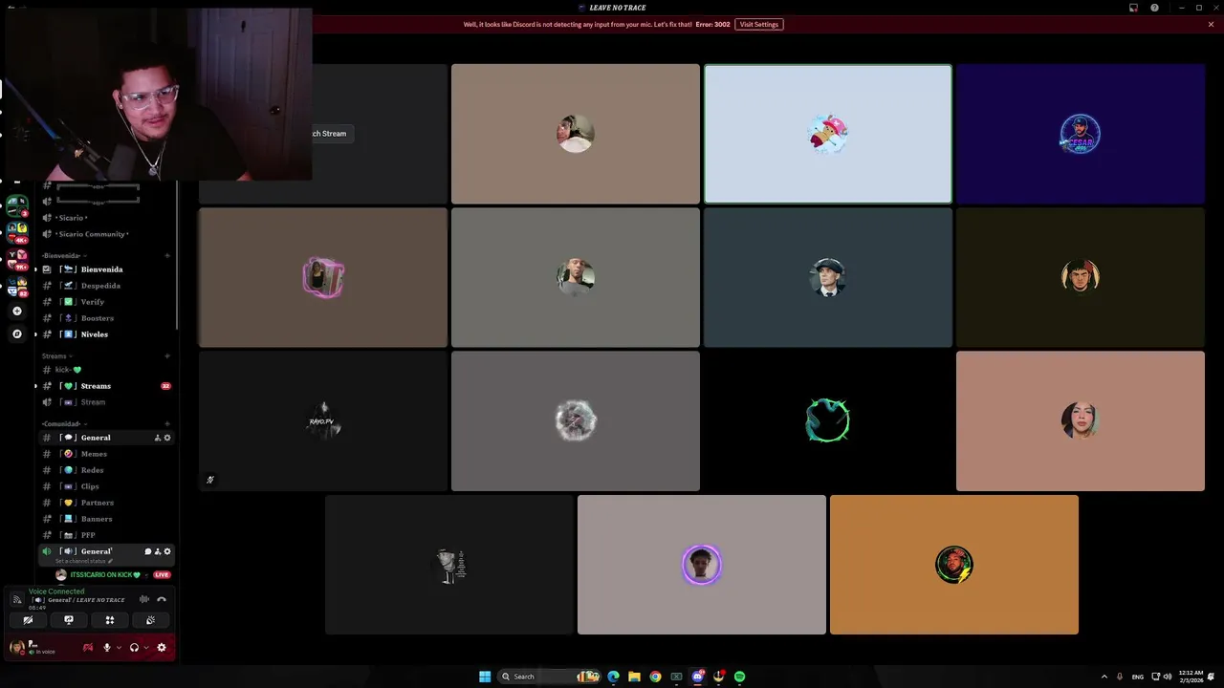Click Visit Settings in error banner

coord(759,24)
